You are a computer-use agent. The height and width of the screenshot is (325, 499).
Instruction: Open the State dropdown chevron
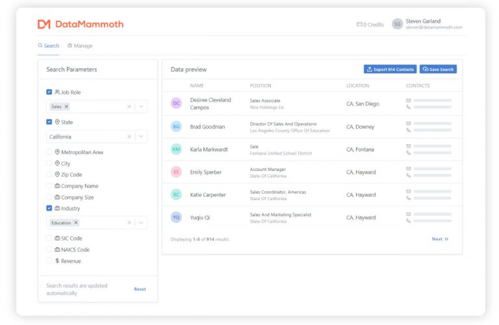142,136
